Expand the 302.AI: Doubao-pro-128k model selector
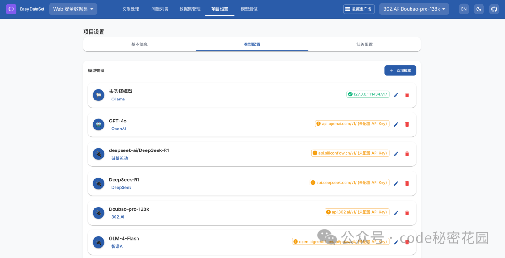 tap(414, 9)
